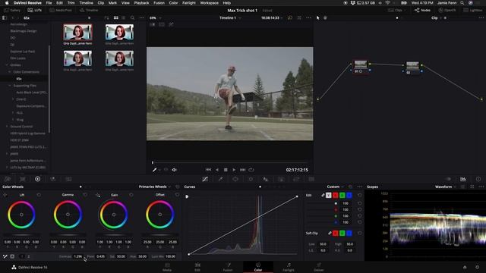Open the Clip node mode dropdown
Viewport: 486px width, 273px height.
[437, 18]
